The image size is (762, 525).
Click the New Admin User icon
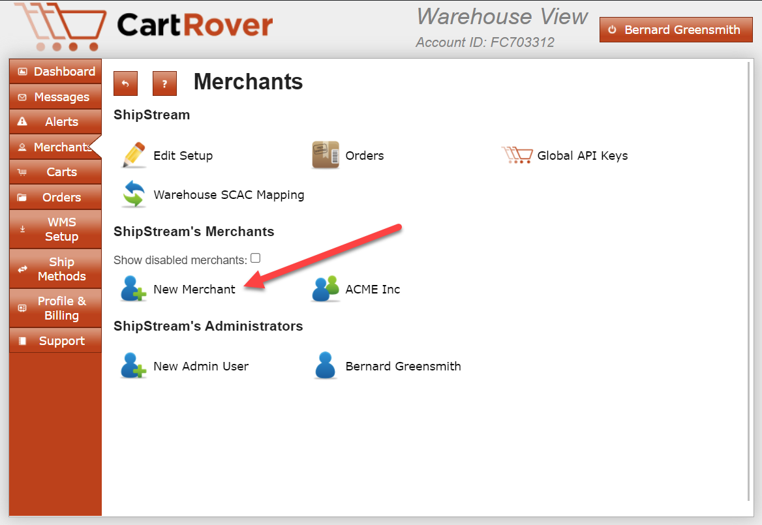134,366
